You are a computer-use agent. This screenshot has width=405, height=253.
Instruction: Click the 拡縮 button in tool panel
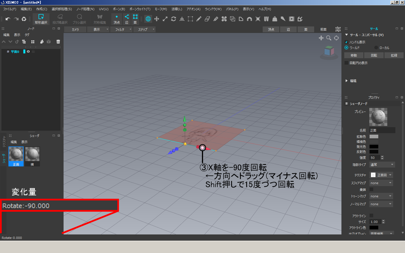coord(394,55)
